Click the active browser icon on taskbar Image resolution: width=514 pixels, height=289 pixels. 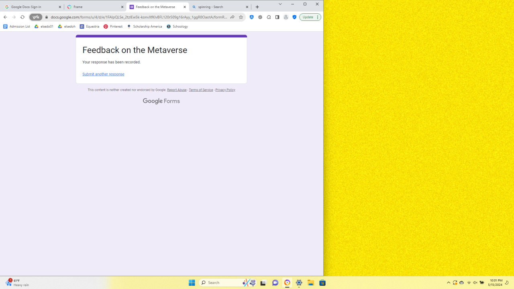coord(287,283)
